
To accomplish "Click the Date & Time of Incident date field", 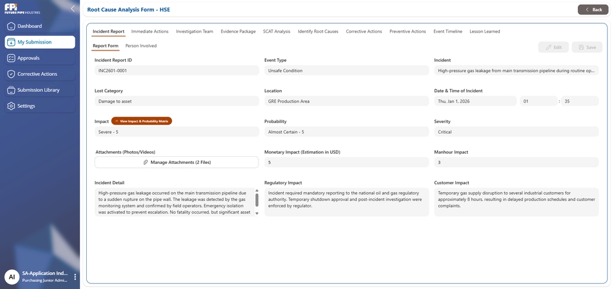I will tap(475, 101).
